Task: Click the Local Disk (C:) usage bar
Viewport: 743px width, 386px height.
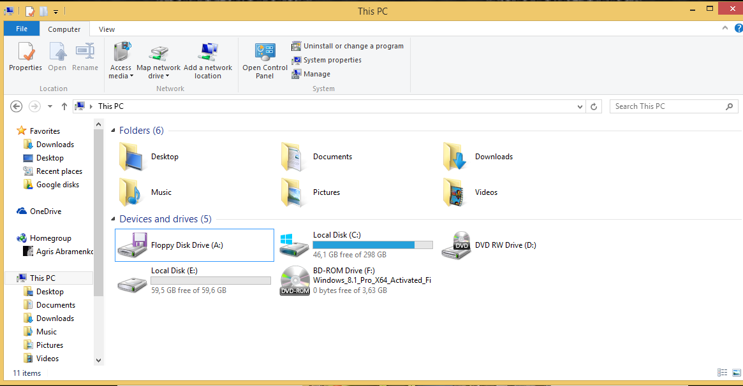Action: pyautogui.click(x=373, y=245)
